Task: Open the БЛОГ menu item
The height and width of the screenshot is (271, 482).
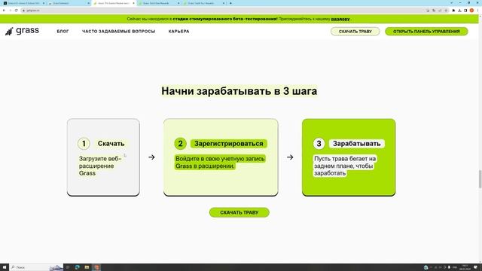Action: 63,32
